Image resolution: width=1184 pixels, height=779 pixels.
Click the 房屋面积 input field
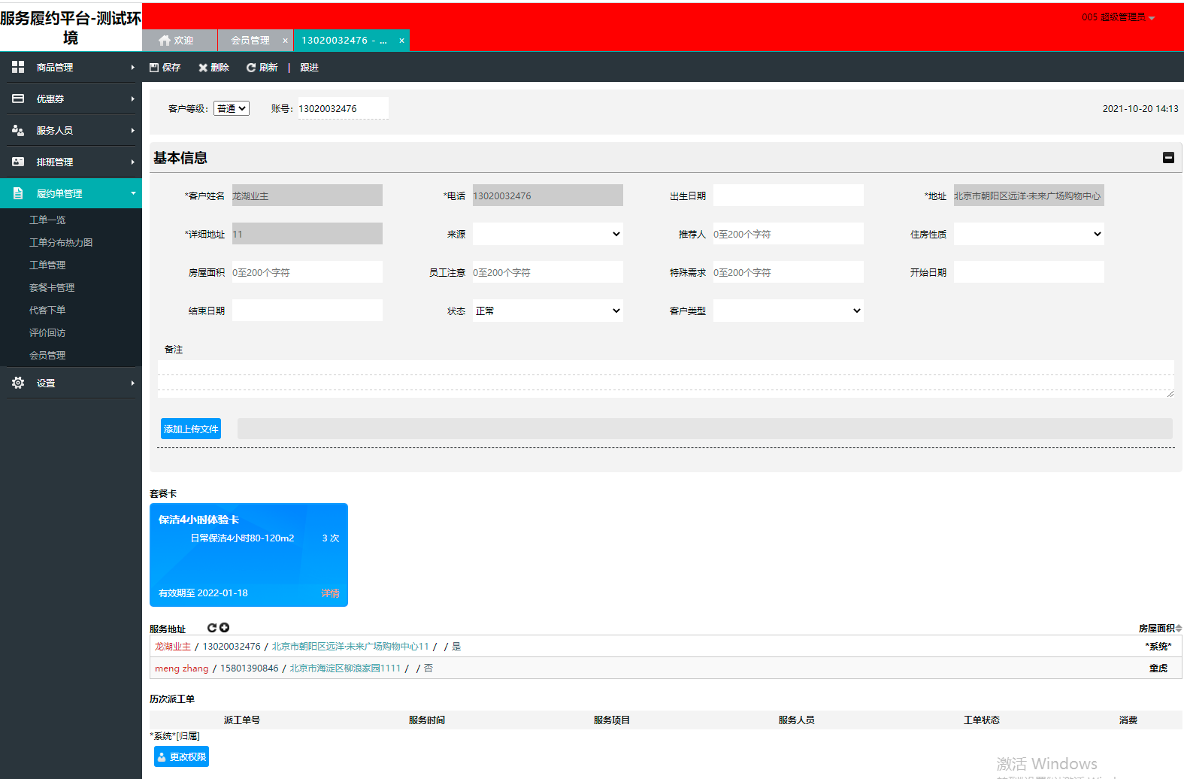click(307, 272)
